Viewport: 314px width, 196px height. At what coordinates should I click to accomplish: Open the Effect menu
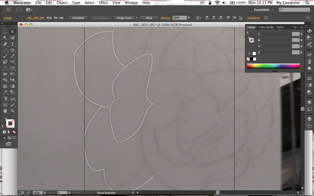click(x=103, y=3)
